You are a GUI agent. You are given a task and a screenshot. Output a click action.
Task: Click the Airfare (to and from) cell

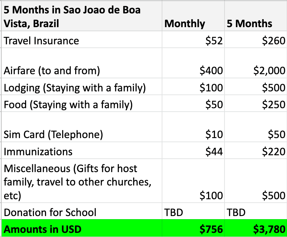52,70
